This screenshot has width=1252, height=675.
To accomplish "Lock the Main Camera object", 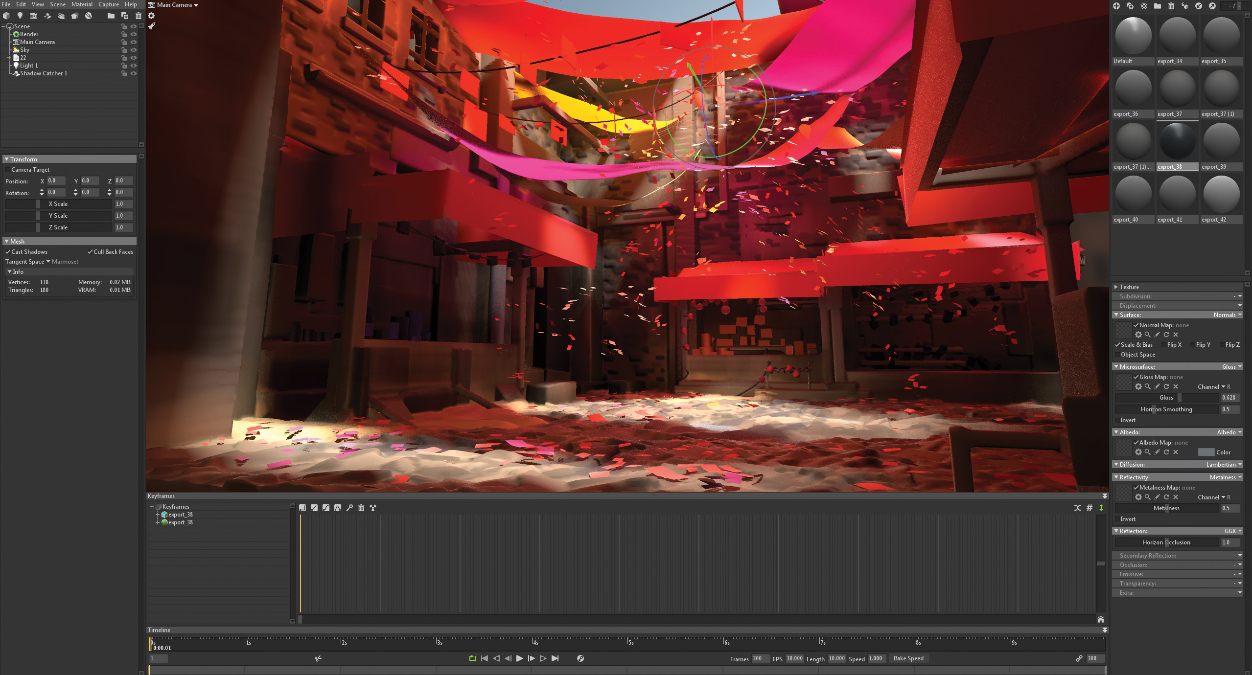I will pos(124,42).
